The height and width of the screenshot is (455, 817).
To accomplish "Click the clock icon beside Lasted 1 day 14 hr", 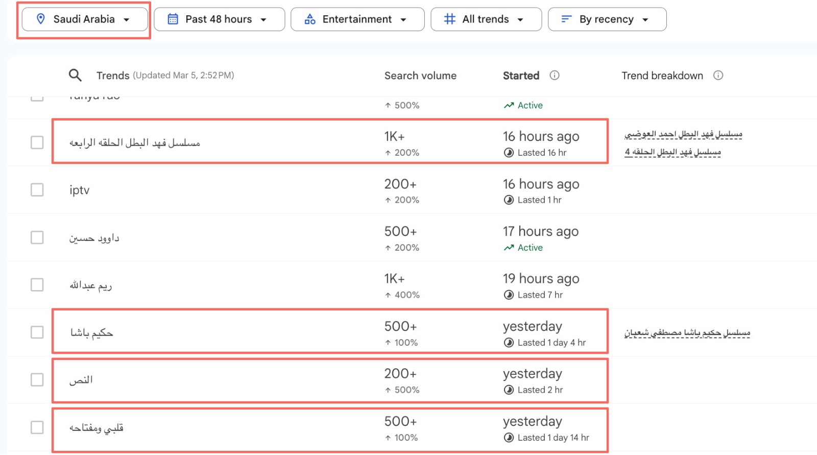I will pyautogui.click(x=509, y=438).
